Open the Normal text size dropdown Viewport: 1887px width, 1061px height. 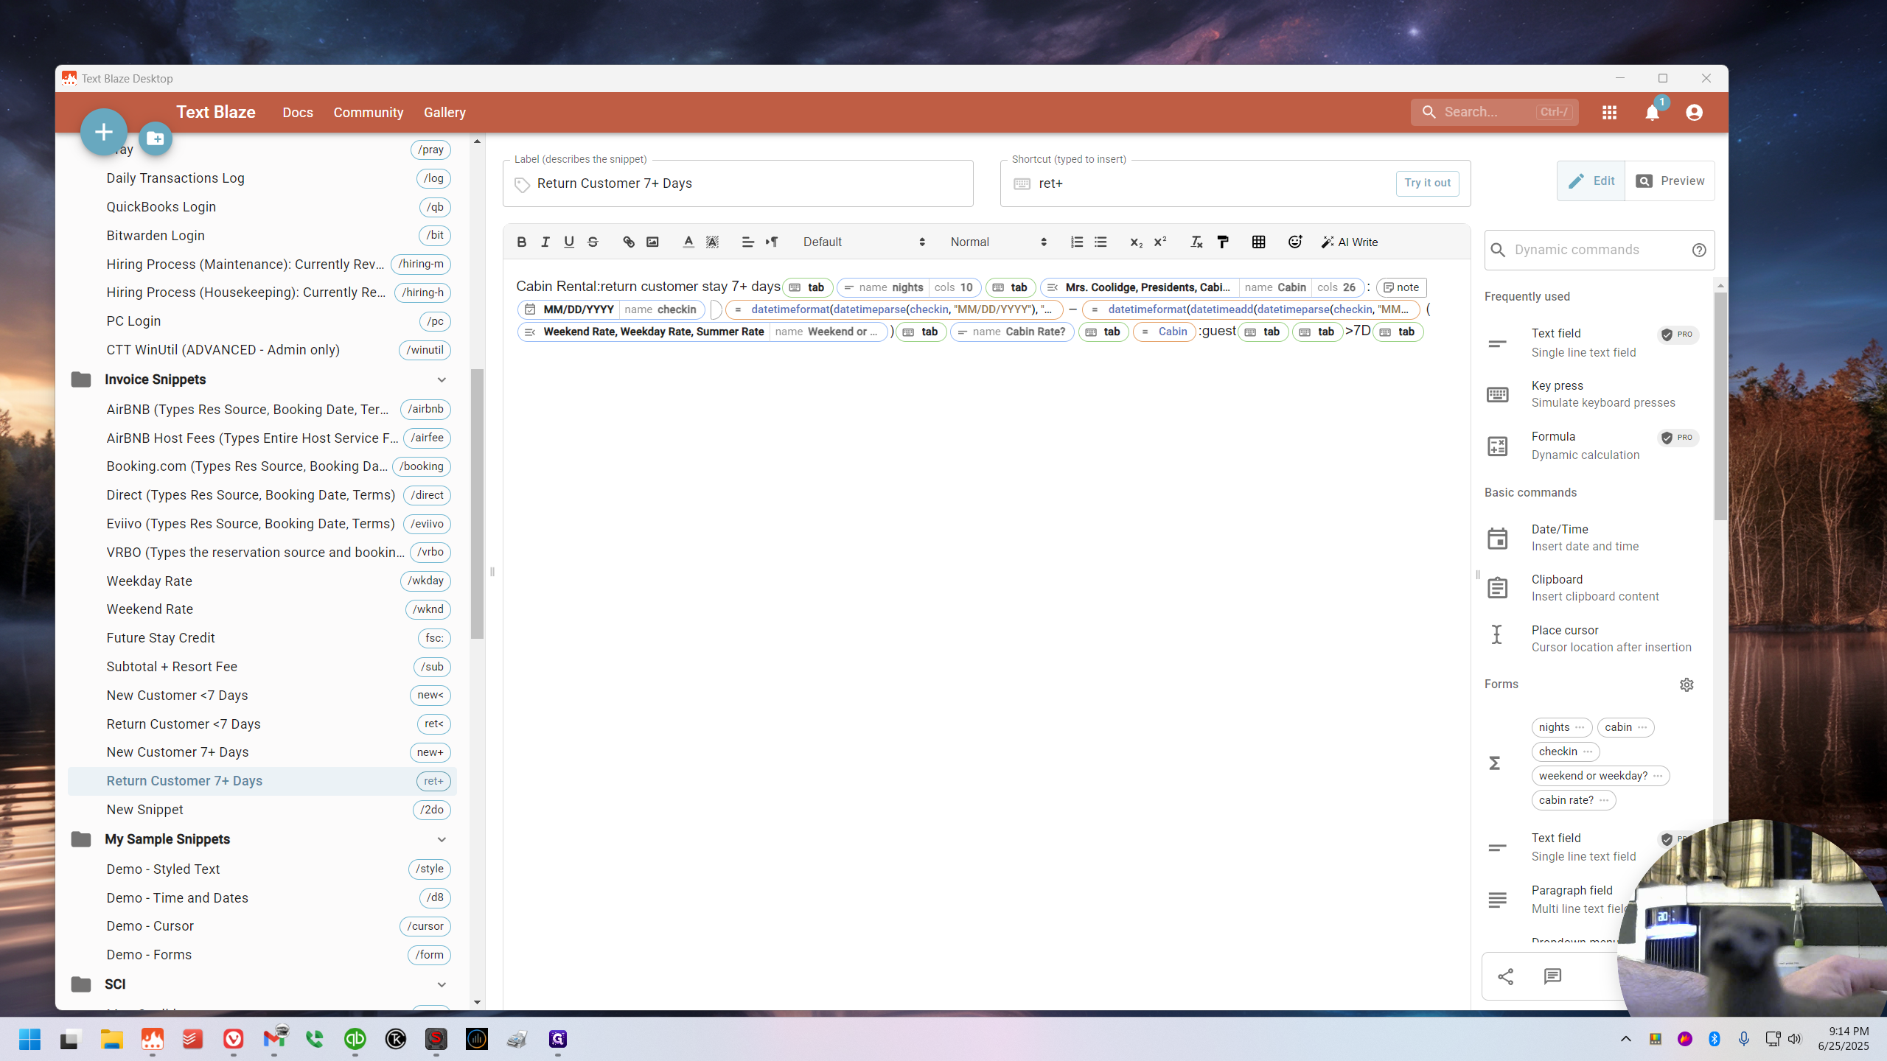pos(998,242)
